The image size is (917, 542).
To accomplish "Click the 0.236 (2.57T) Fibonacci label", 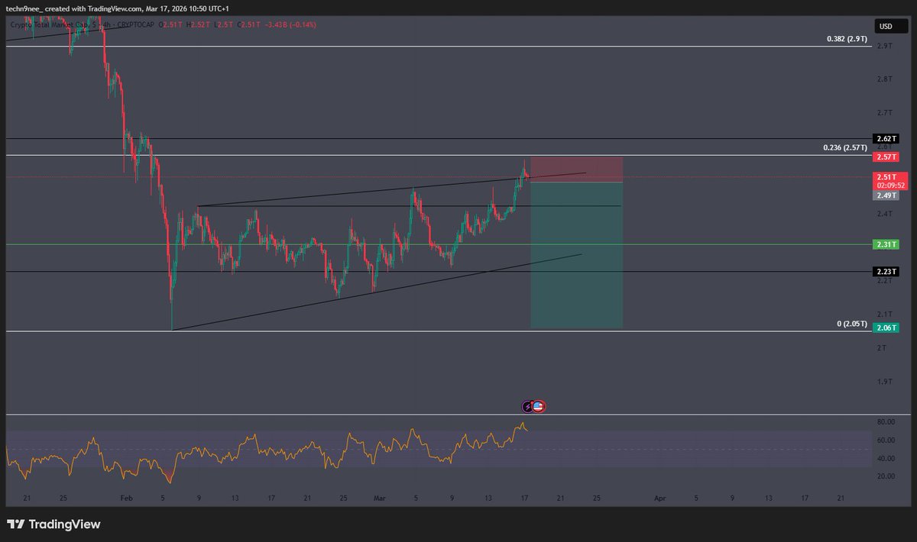I will click(844, 147).
